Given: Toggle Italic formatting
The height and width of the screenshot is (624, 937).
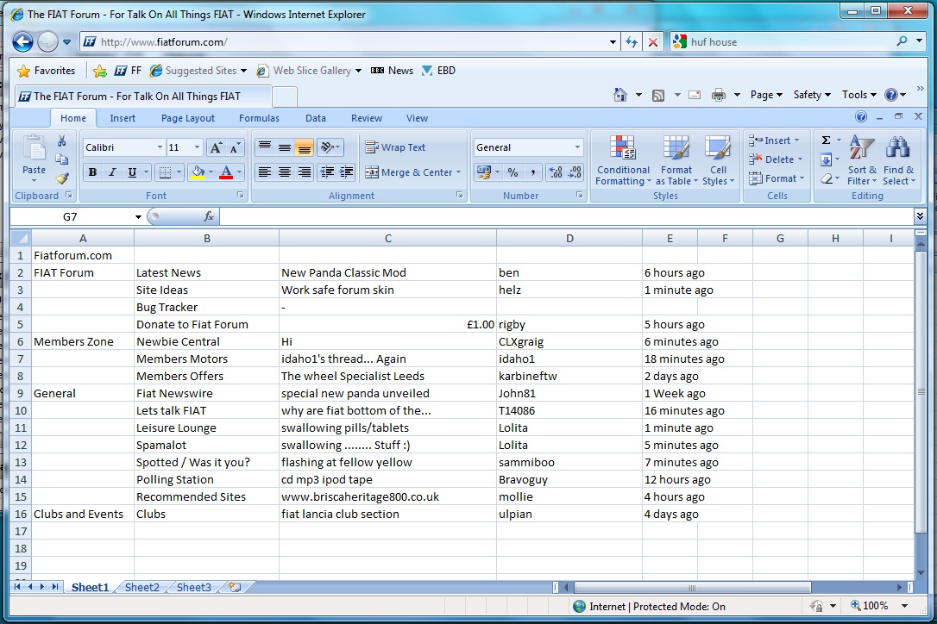Looking at the screenshot, I should (x=112, y=172).
